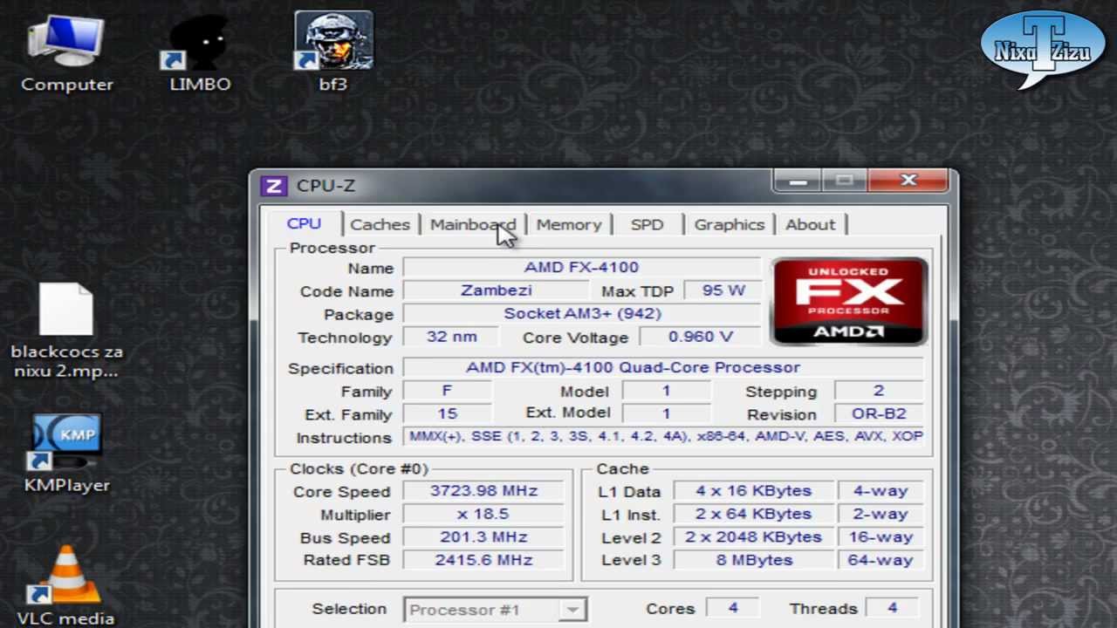The image size is (1117, 628).
Task: Click the 2 x 2048 KBytes Level 2 value
Action: point(754,537)
